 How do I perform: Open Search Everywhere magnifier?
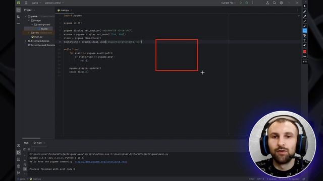pos(275,3)
